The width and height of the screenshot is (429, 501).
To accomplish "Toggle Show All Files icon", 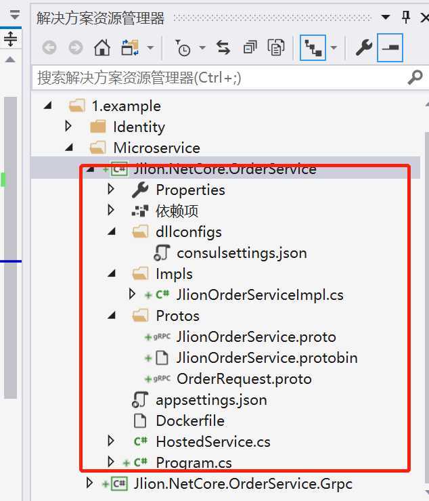I will click(276, 47).
